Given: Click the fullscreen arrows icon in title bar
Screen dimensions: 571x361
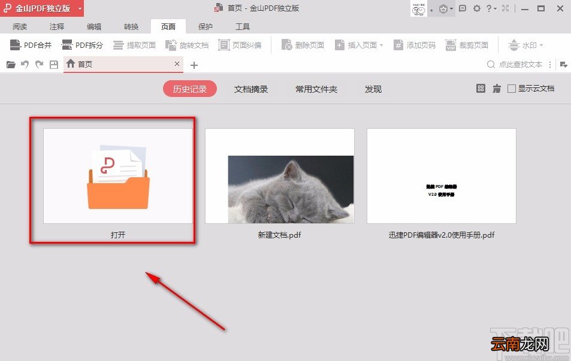Looking at the screenshot, I should click(x=506, y=8).
